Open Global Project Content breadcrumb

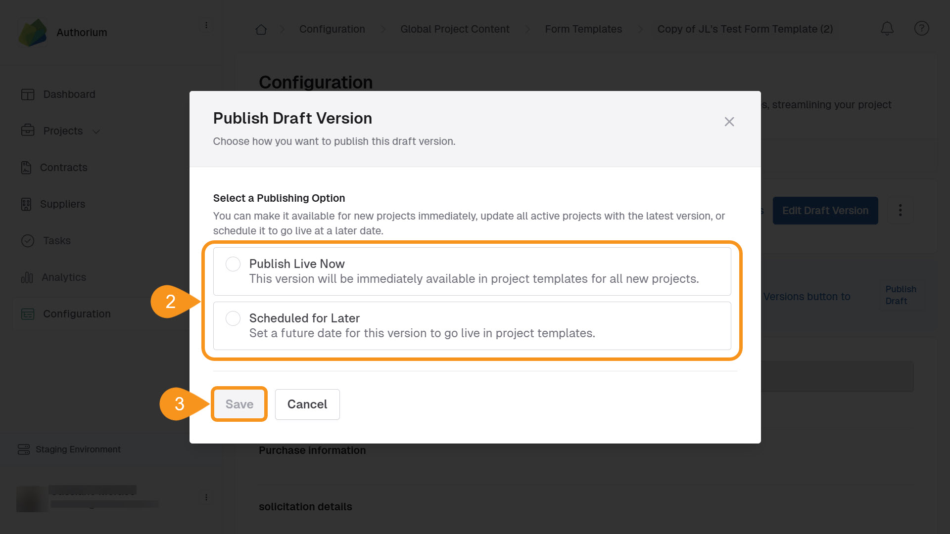tap(454, 29)
